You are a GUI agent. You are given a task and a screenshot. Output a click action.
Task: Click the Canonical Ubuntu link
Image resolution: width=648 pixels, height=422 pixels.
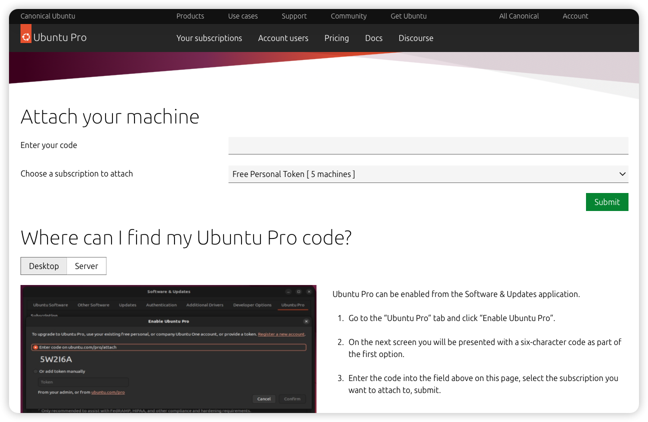48,16
